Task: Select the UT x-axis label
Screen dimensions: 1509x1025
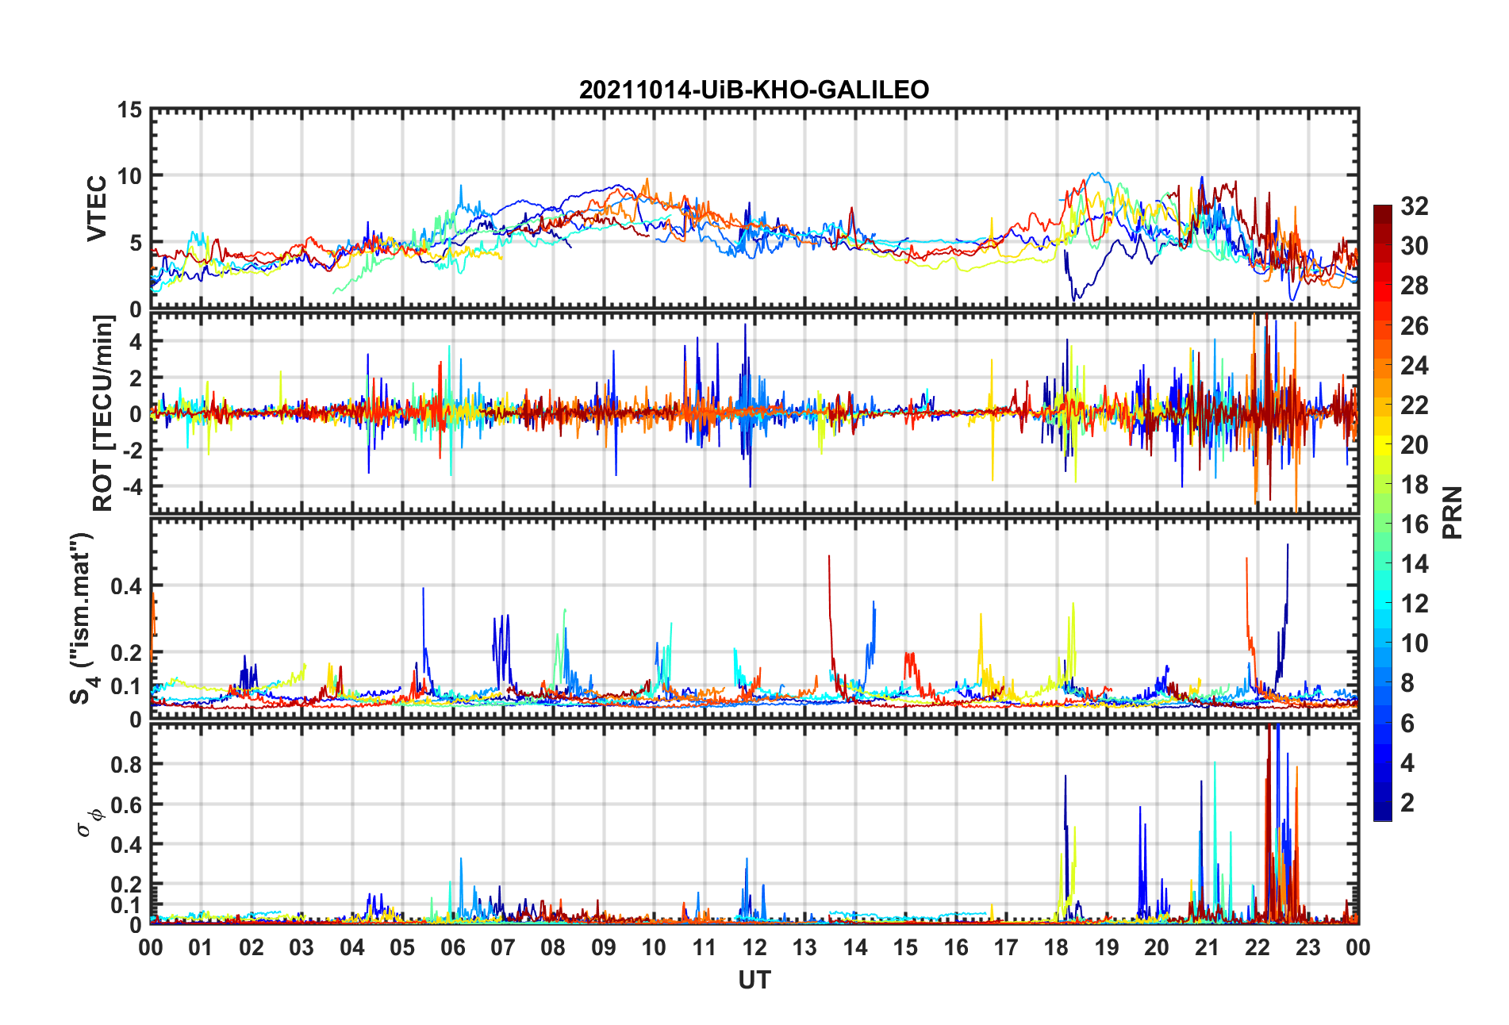Action: tap(754, 981)
